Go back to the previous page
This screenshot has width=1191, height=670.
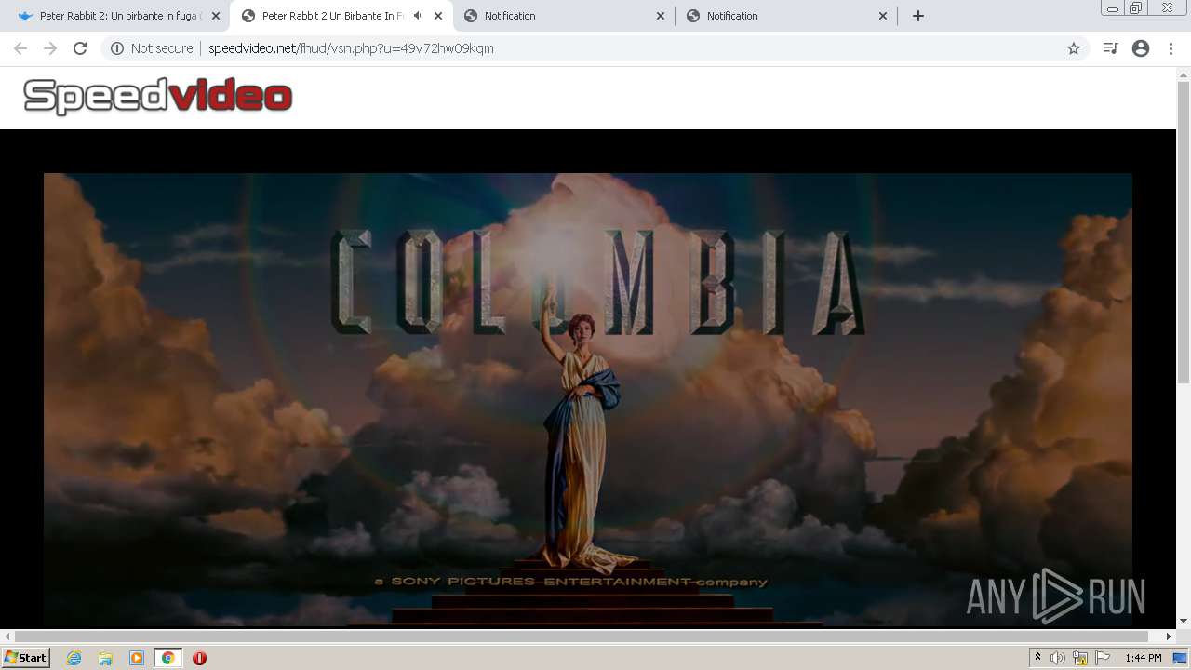[20, 48]
